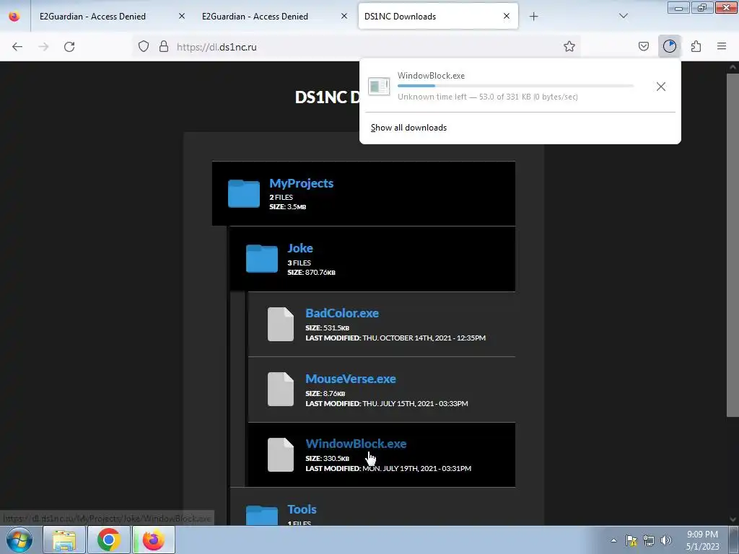Screen dimensions: 739x554
Task: Click the 2 FILES text under MyProjects
Action: [x=281, y=198]
